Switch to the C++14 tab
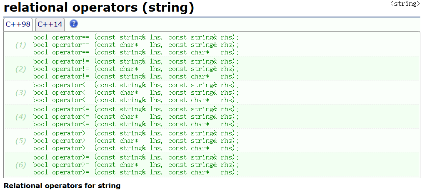This screenshot has height=191, width=437. [x=50, y=24]
